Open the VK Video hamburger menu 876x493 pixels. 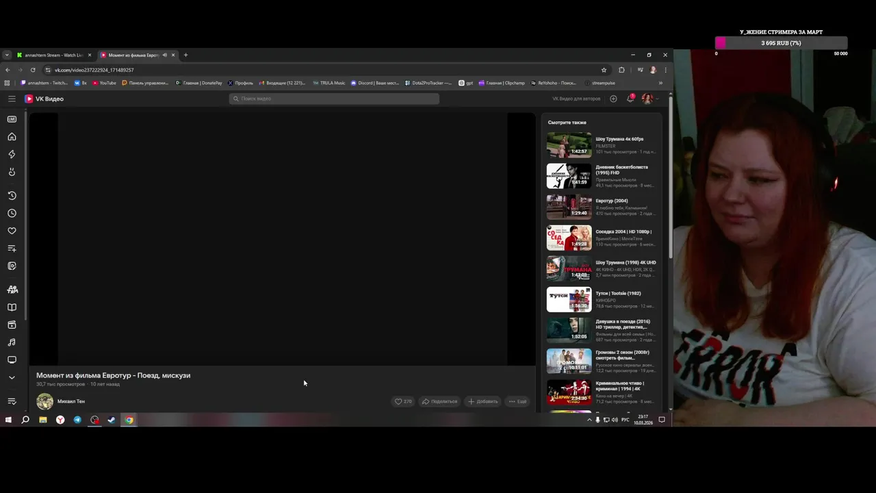click(x=12, y=99)
